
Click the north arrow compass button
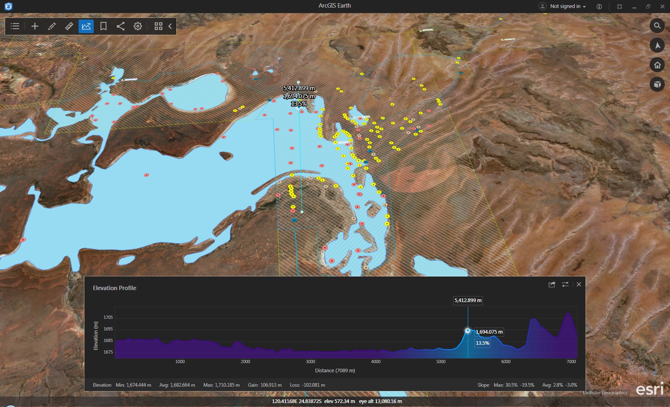tap(657, 45)
